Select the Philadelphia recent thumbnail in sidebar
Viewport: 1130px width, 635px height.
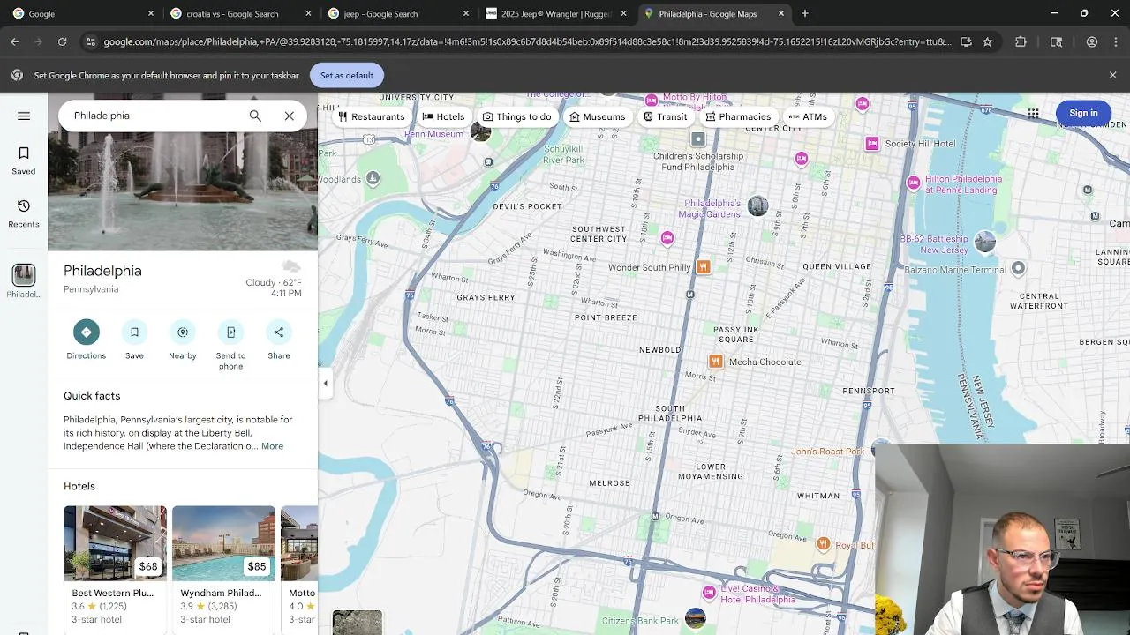tap(24, 275)
